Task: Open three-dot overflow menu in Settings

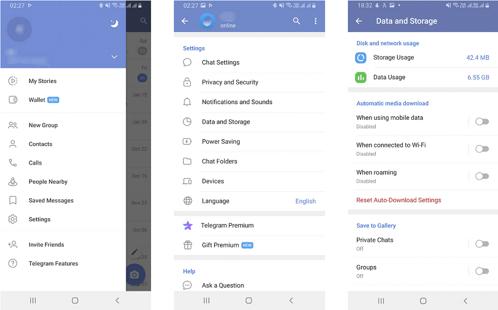Action: click(x=315, y=21)
